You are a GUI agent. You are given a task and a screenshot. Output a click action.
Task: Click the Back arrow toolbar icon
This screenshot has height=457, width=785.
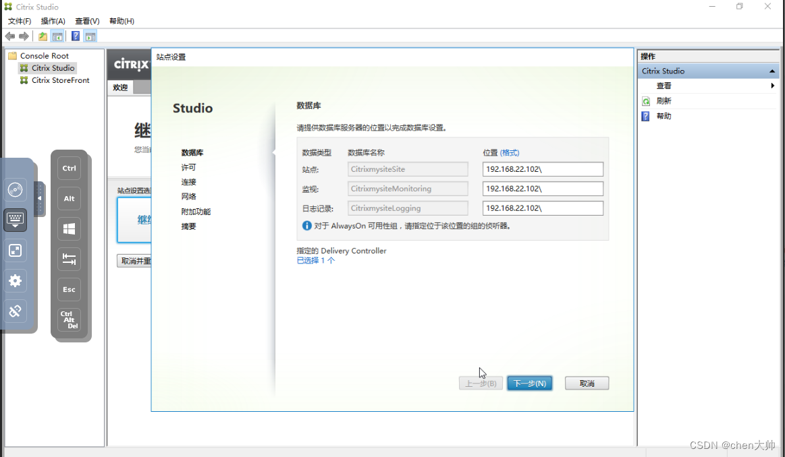10,36
